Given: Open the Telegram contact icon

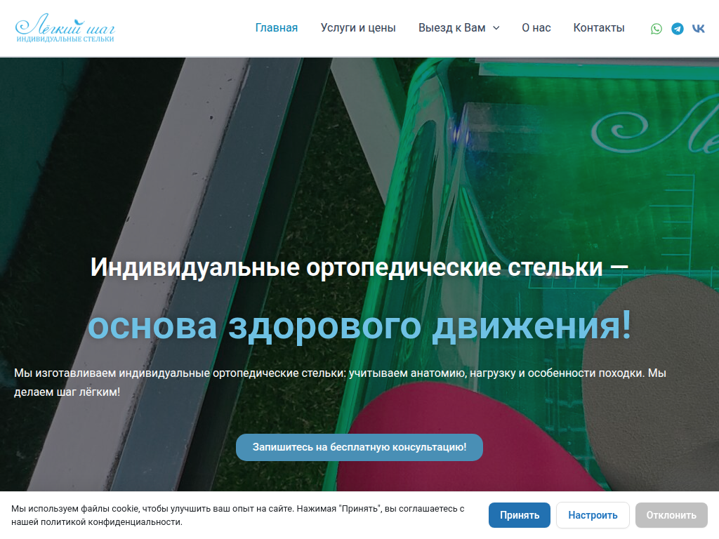Looking at the screenshot, I should [x=678, y=28].
